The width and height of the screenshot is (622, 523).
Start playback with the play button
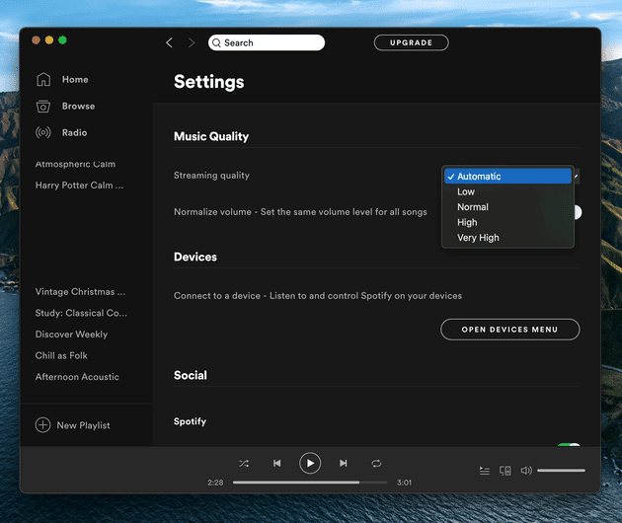310,463
